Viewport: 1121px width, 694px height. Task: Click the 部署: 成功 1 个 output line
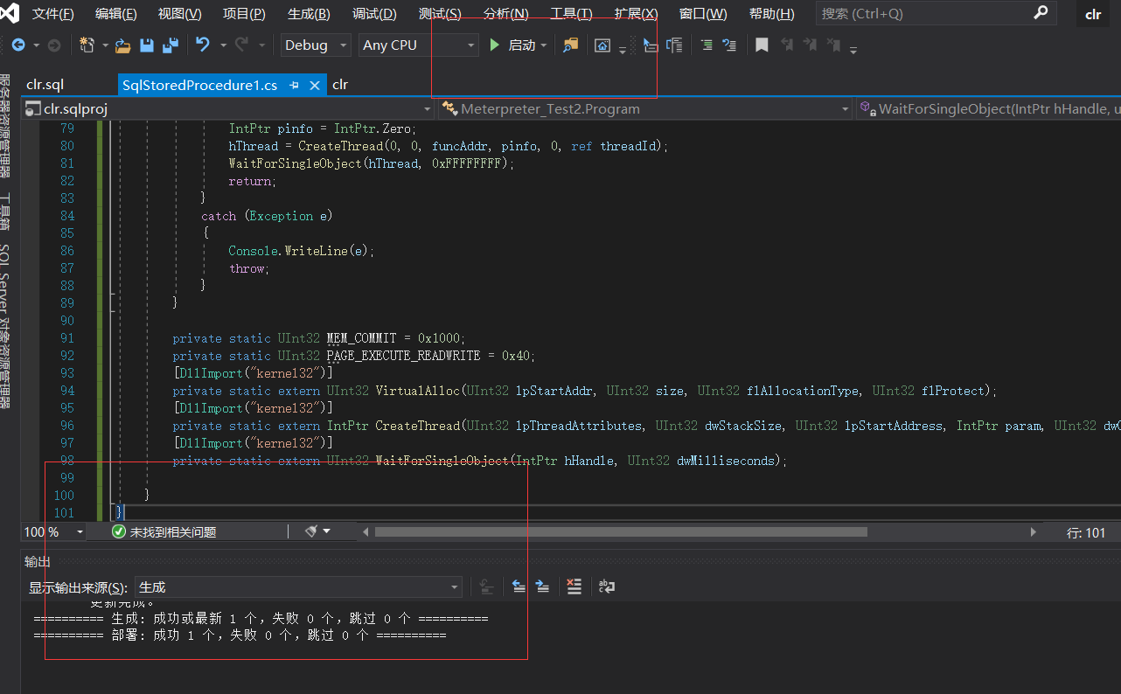pyautogui.click(x=240, y=635)
